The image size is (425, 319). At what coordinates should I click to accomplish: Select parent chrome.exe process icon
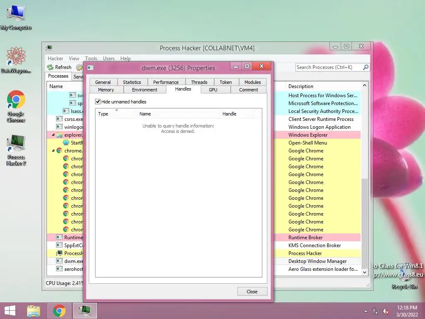pyautogui.click(x=59, y=150)
